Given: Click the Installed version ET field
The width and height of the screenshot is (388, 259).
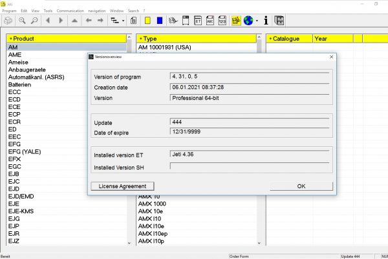Looking at the screenshot, I should [x=250, y=154].
